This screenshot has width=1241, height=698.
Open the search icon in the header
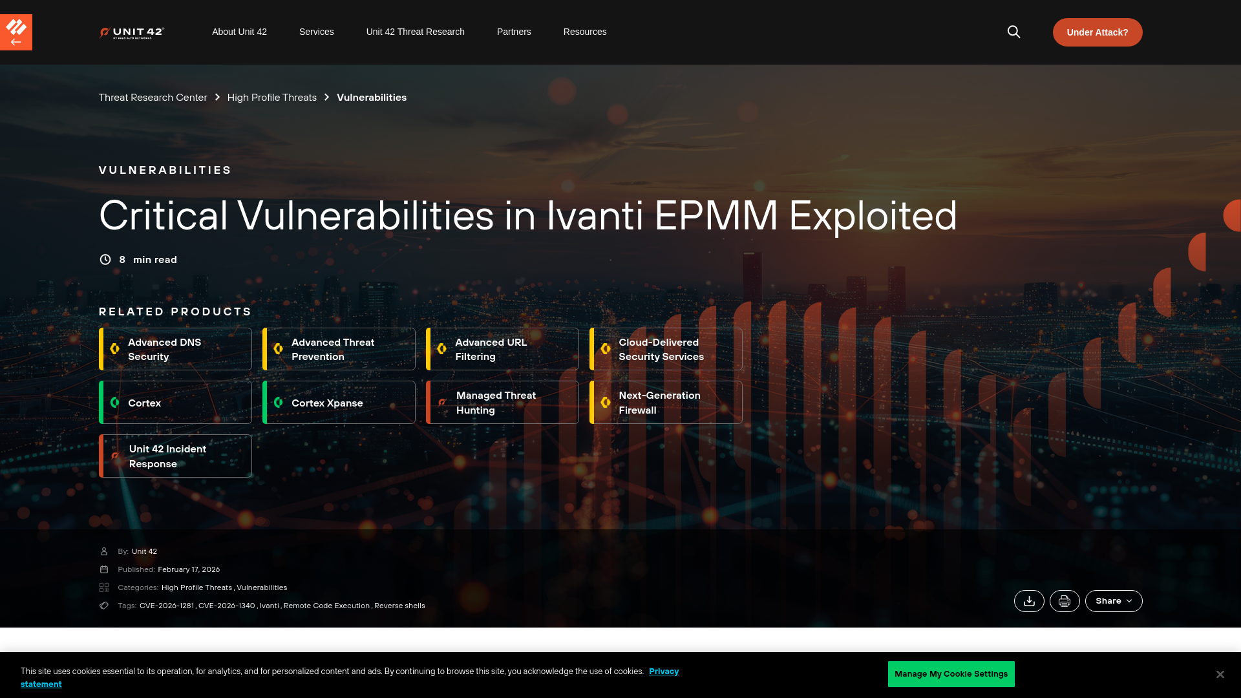click(x=1013, y=32)
